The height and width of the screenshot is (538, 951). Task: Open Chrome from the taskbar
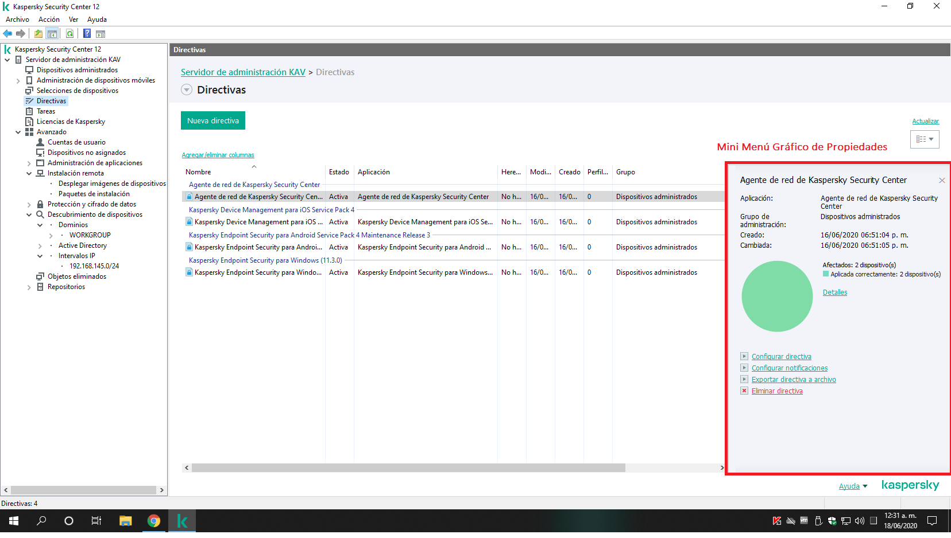coord(153,521)
